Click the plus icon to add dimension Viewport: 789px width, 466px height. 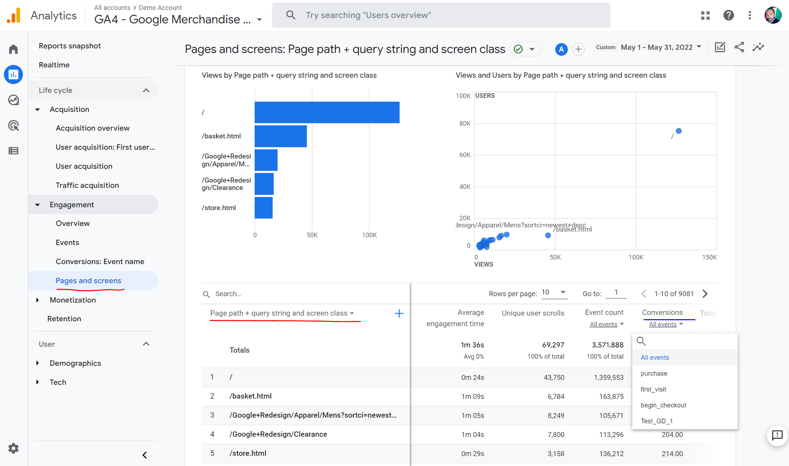coord(399,313)
